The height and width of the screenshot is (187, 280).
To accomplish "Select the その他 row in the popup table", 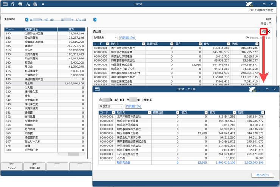I will [182, 158].
